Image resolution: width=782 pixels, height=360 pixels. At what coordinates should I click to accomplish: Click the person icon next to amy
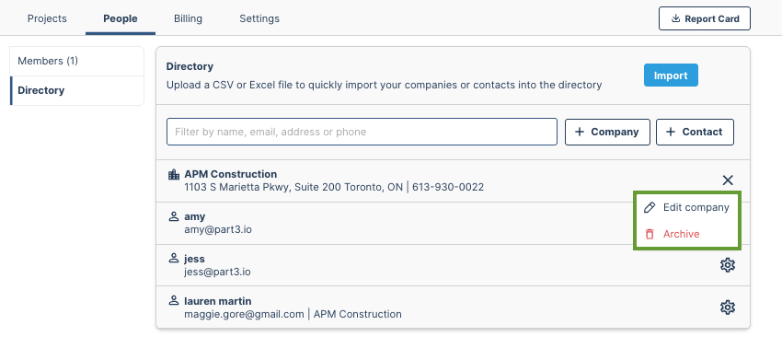(174, 216)
